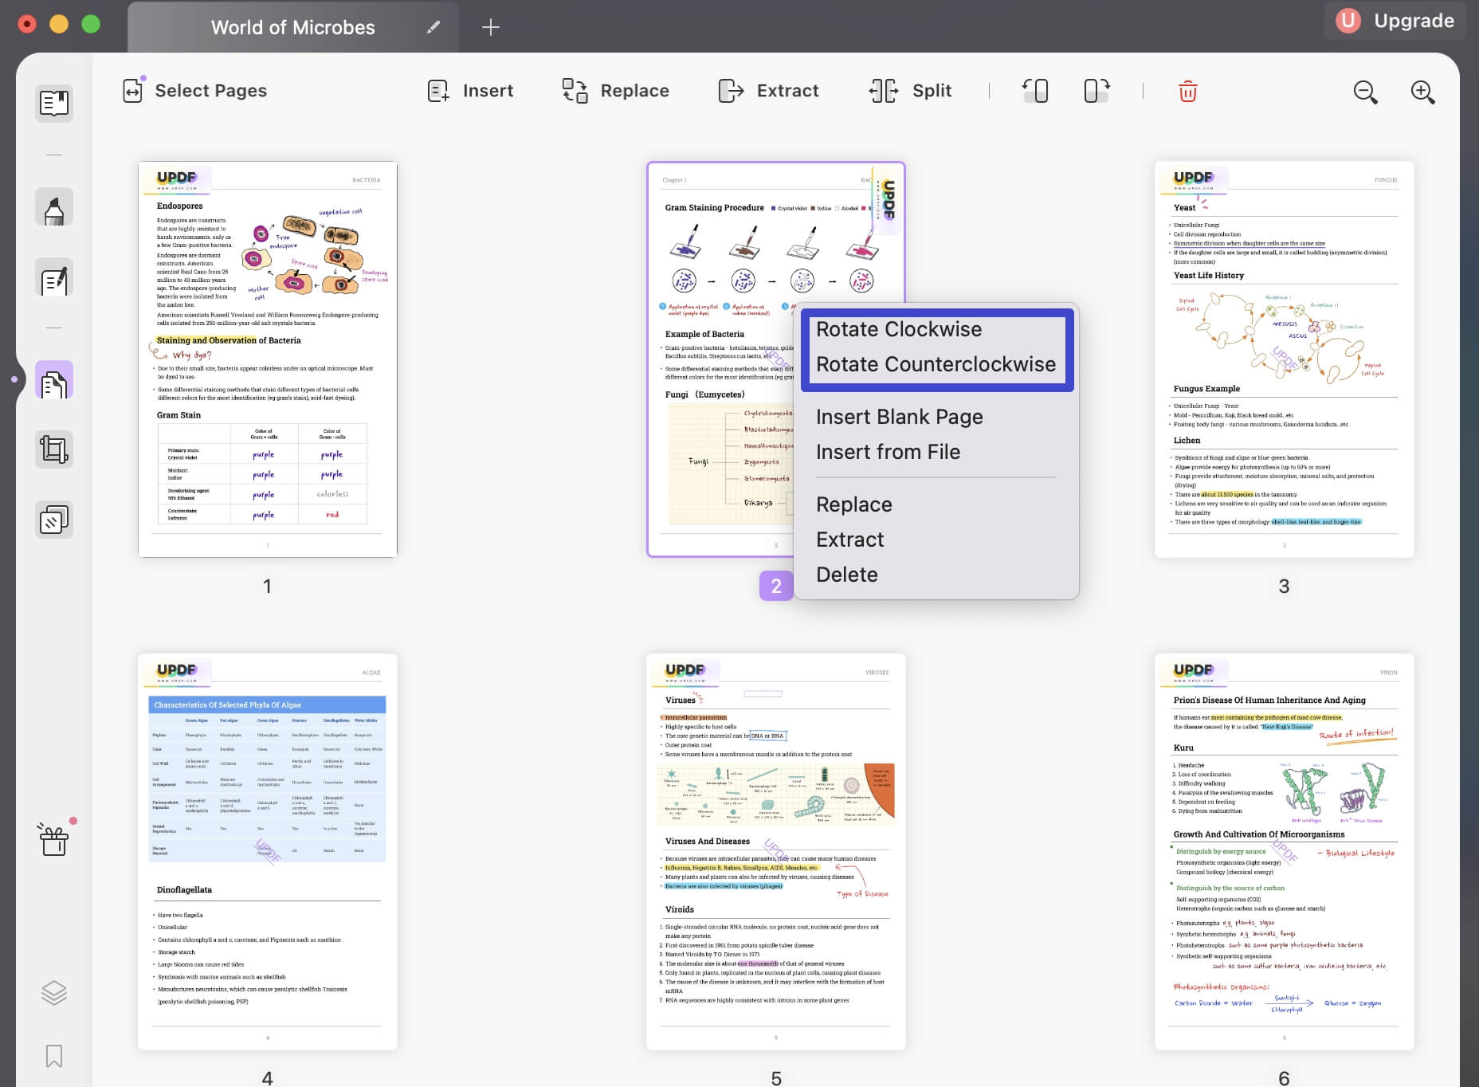The width and height of the screenshot is (1479, 1087).
Task: Switch to World of Microbes tab
Action: (x=292, y=27)
